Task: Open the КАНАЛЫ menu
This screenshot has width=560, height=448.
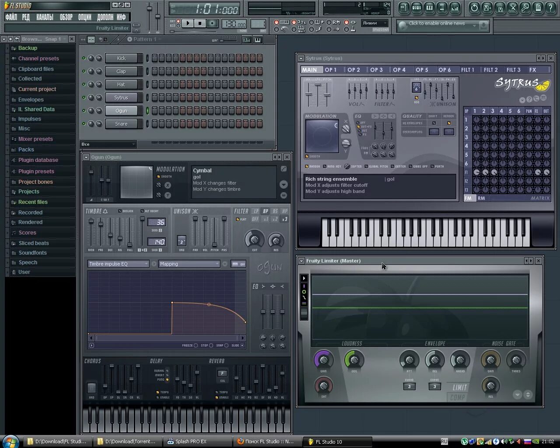Action: [x=45, y=17]
